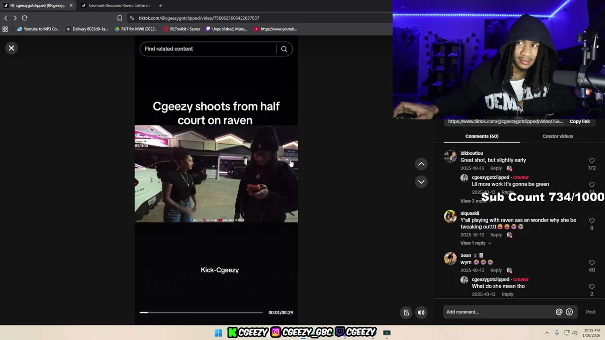
Task: Open the Windows Start menu
Action: (x=218, y=333)
